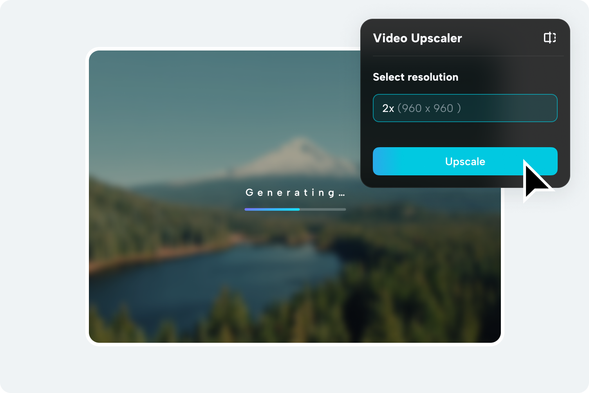Click the Video Upscaler panel title

[417, 38]
